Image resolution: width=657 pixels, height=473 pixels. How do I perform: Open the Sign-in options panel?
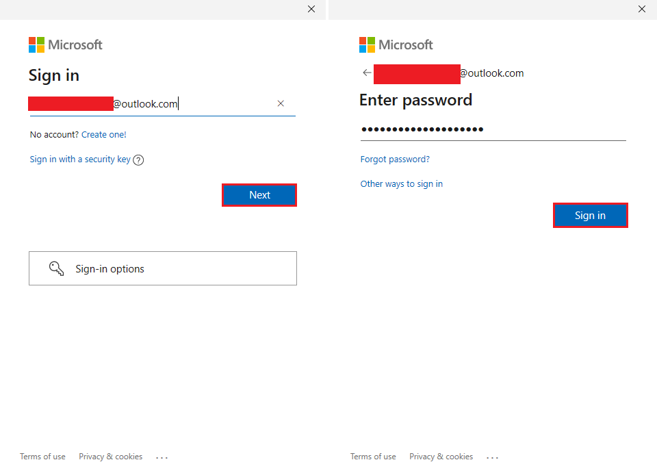click(162, 268)
